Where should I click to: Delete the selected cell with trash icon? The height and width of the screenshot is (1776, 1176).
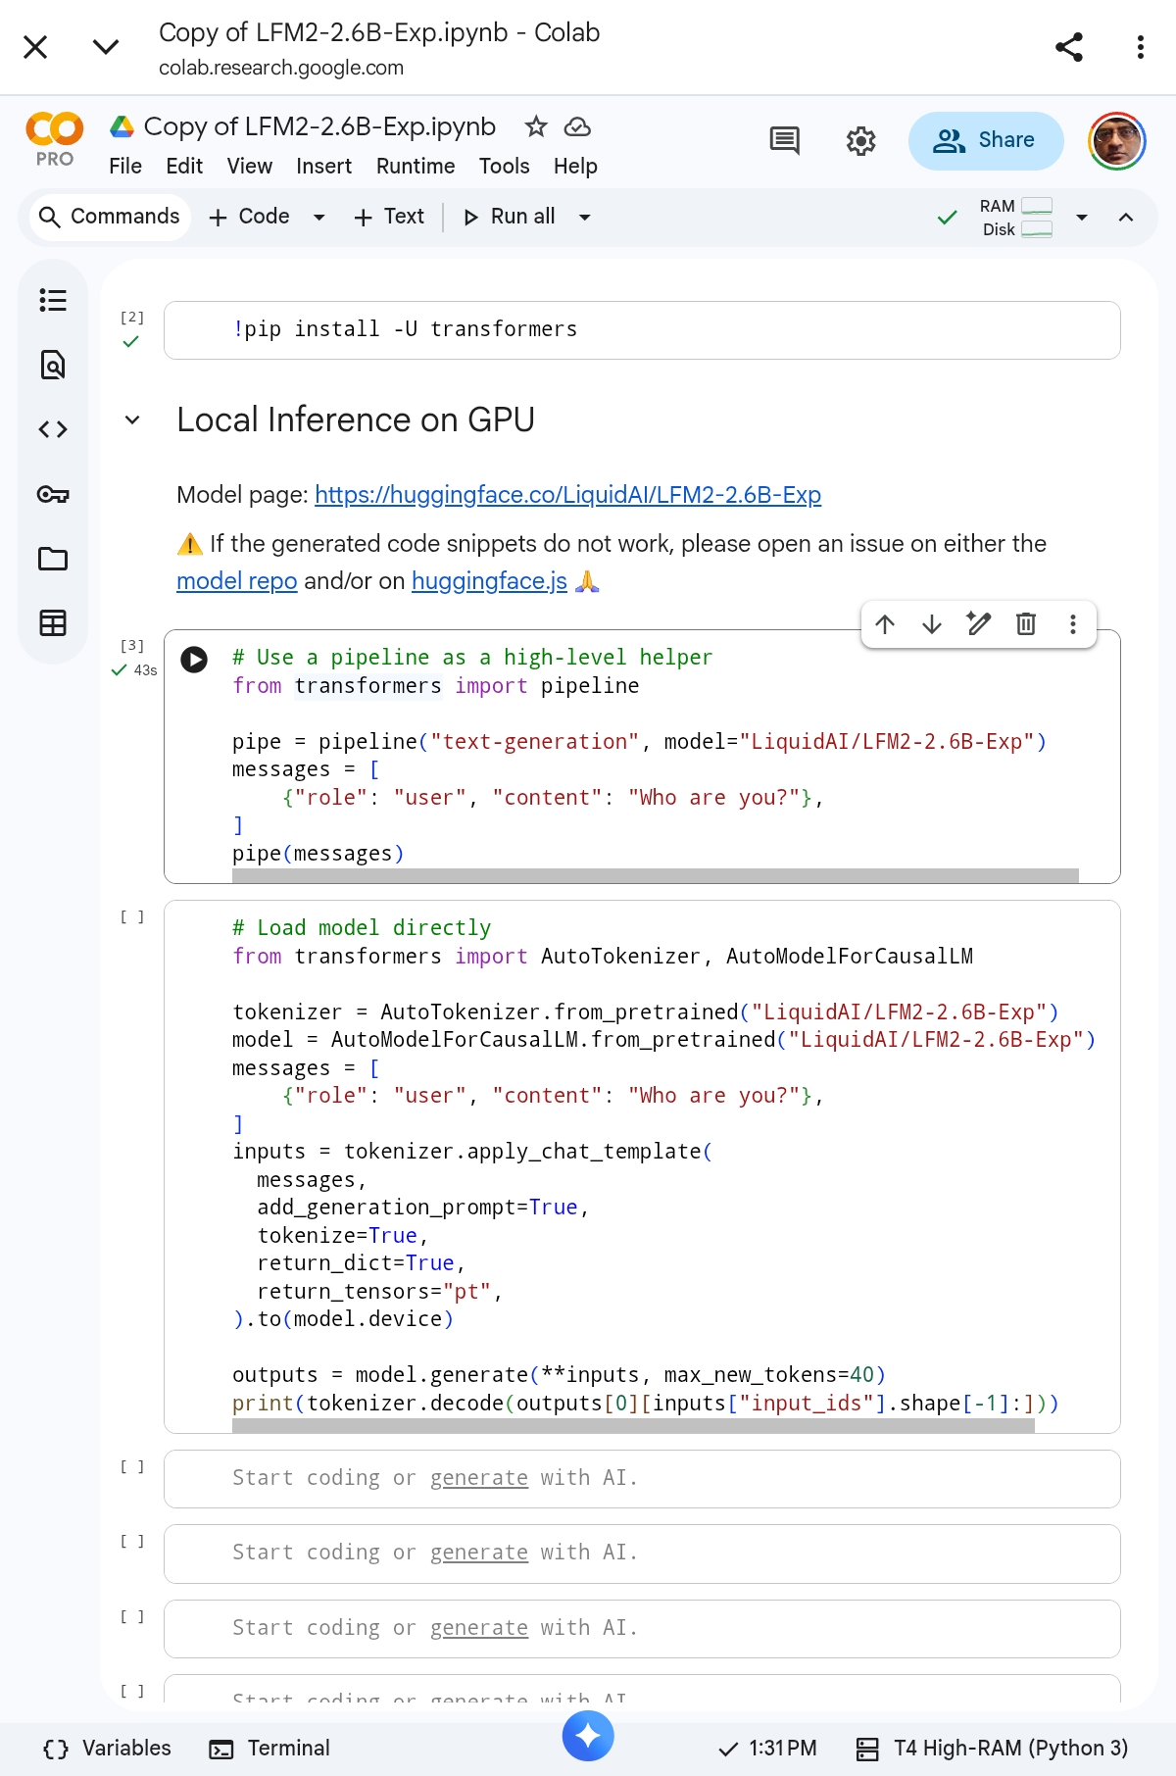(1025, 624)
